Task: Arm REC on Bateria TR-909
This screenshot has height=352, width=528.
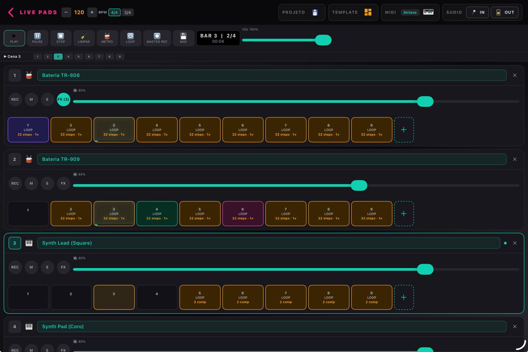Action: pyautogui.click(x=15, y=183)
